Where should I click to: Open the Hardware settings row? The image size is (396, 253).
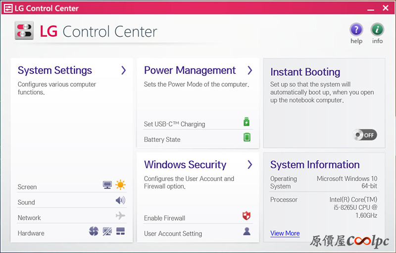pyautogui.click(x=72, y=232)
